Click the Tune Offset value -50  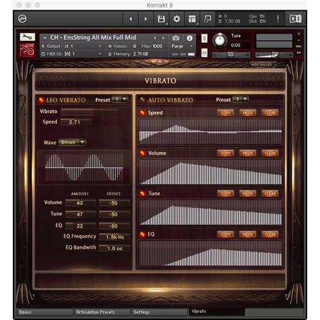pyautogui.click(x=114, y=214)
